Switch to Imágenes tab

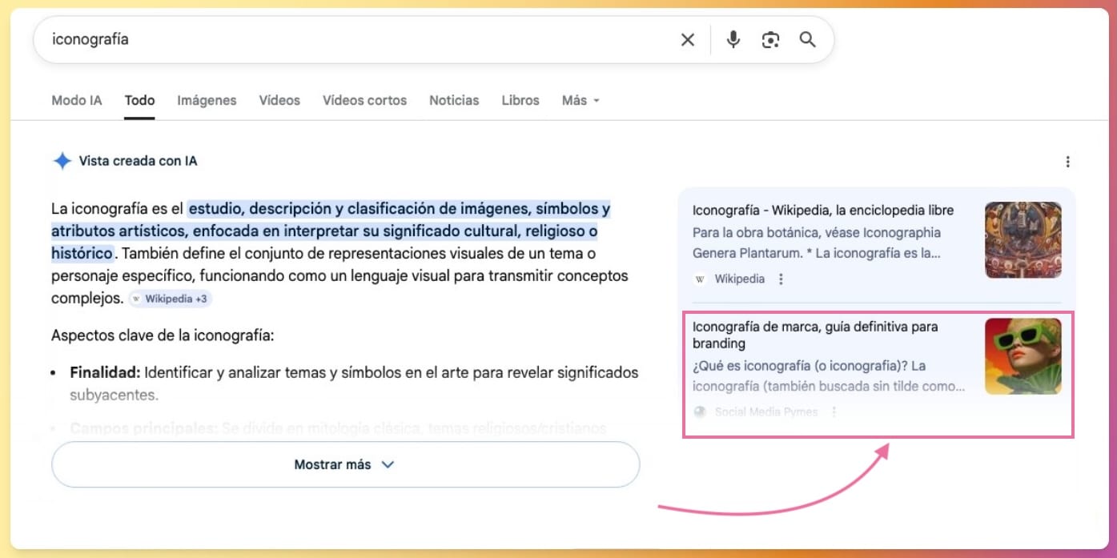(x=207, y=100)
